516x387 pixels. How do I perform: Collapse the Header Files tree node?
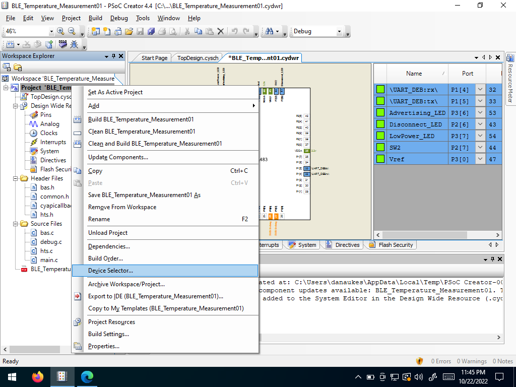pos(15,178)
